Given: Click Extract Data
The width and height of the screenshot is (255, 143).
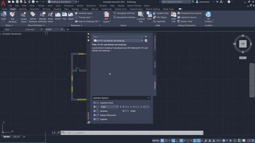Looking at the screenshot, I should [185, 21].
